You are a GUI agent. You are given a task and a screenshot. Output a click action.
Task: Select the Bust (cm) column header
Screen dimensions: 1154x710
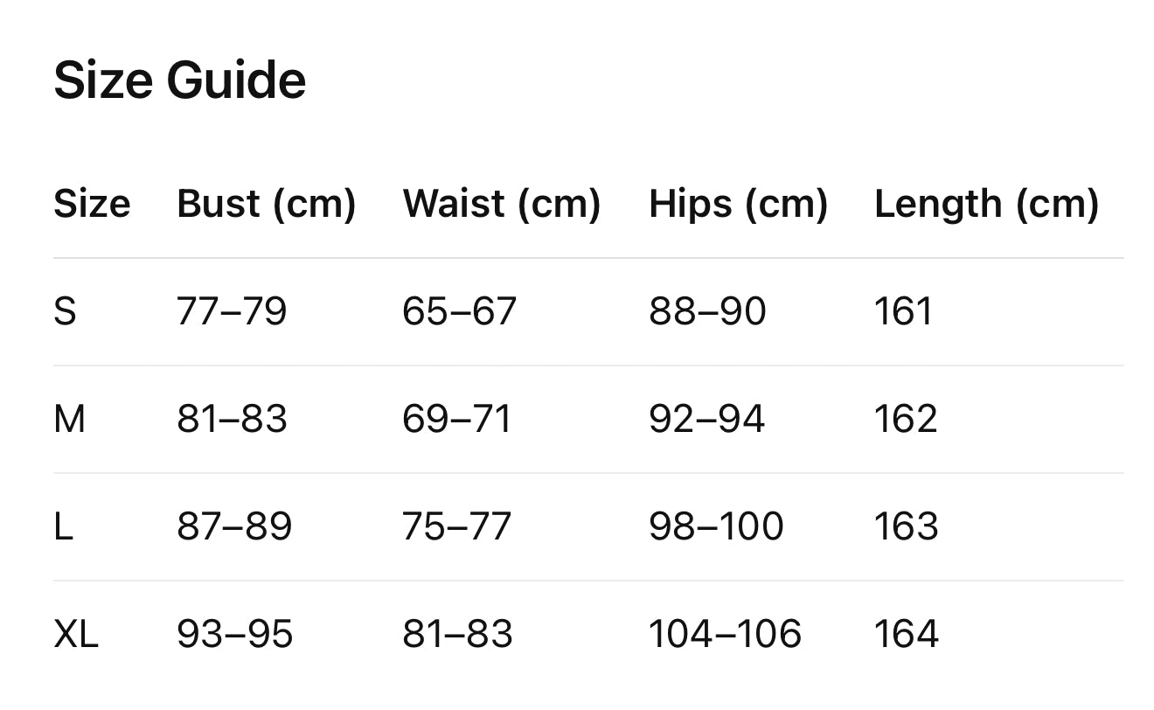coord(266,204)
